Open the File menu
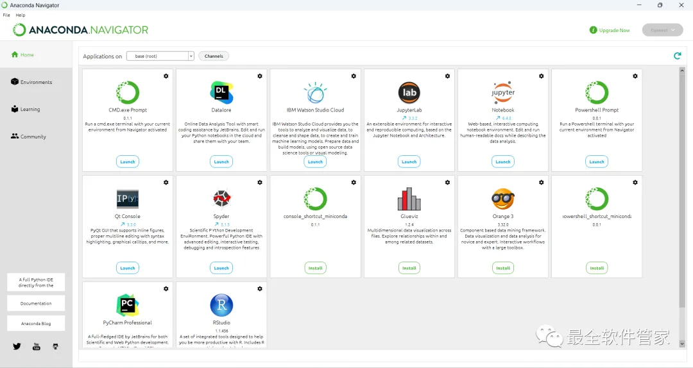693x368 pixels. coord(6,15)
